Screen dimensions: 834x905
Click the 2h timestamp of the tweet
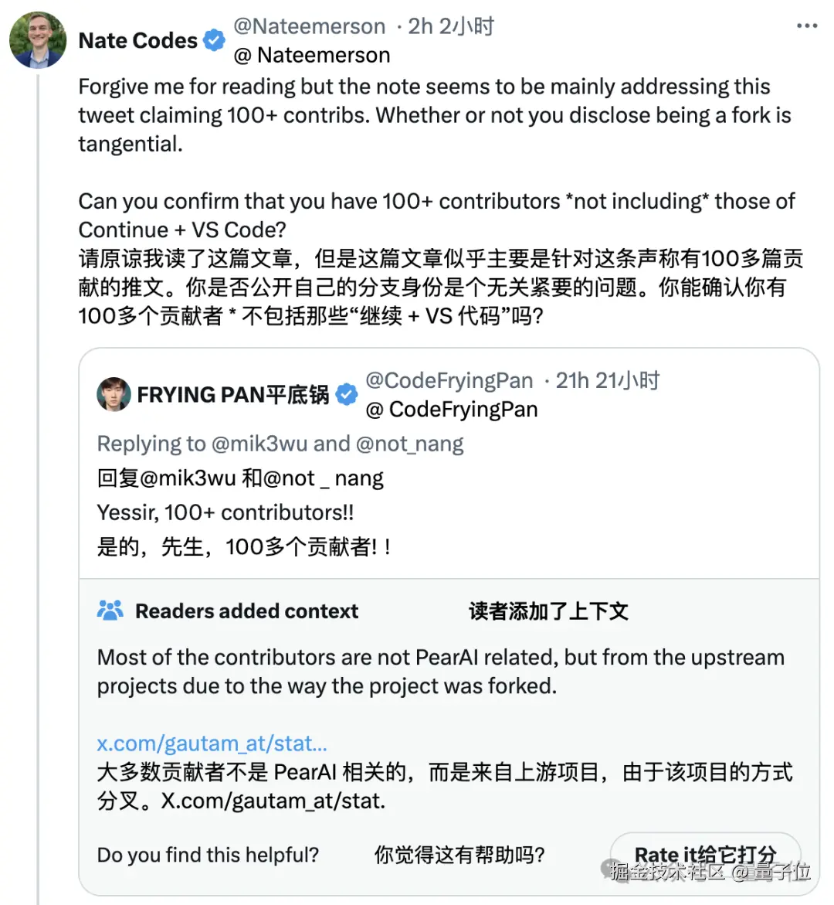click(420, 26)
